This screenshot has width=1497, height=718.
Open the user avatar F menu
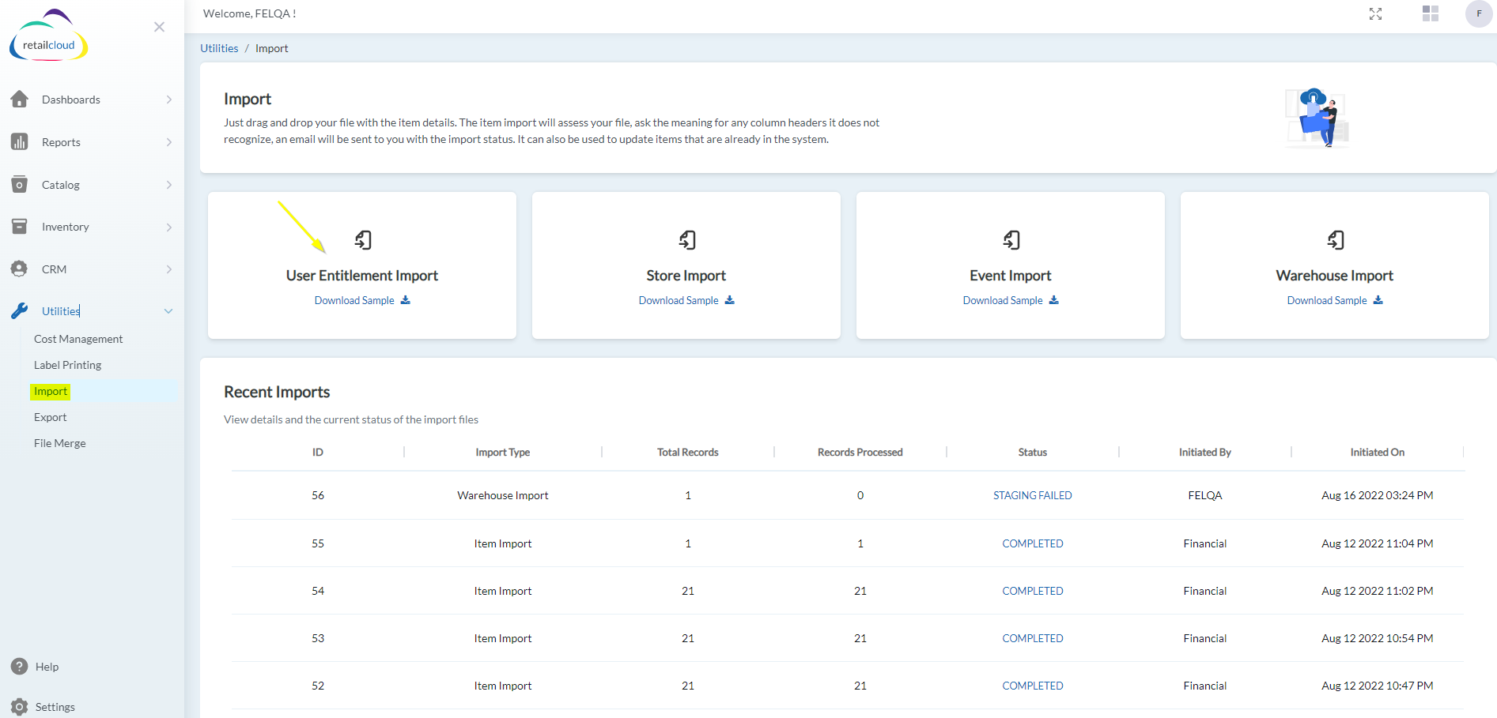tap(1479, 13)
